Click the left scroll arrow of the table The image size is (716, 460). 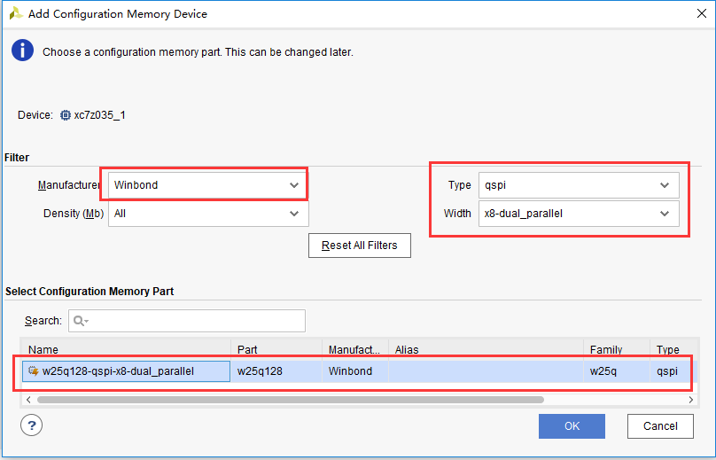click(x=28, y=400)
